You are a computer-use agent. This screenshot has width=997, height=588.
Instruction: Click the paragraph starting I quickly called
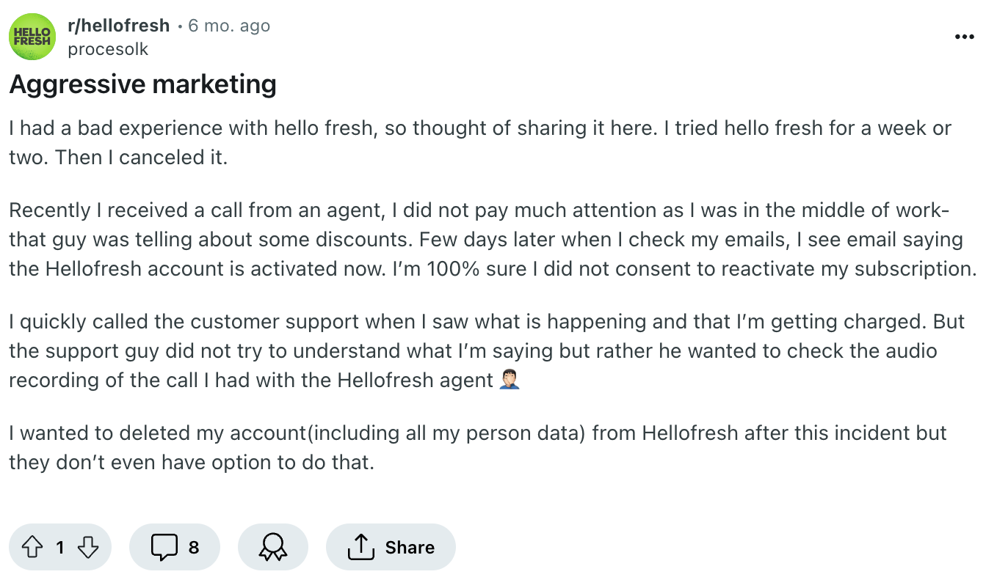point(487,351)
